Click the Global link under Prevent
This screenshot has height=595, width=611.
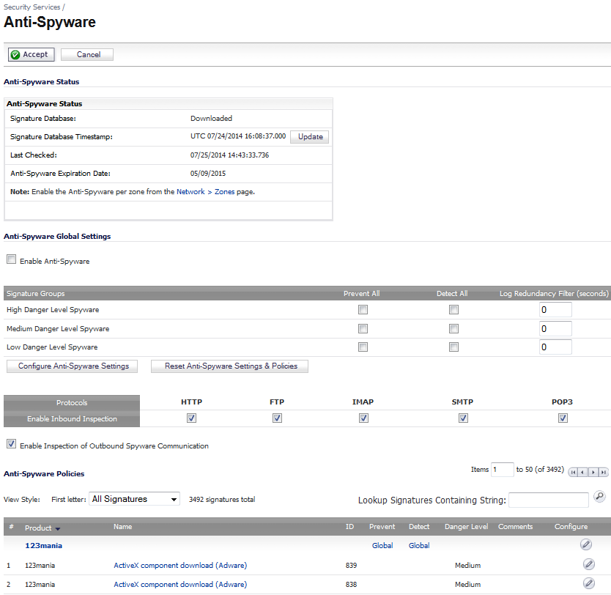coord(382,545)
